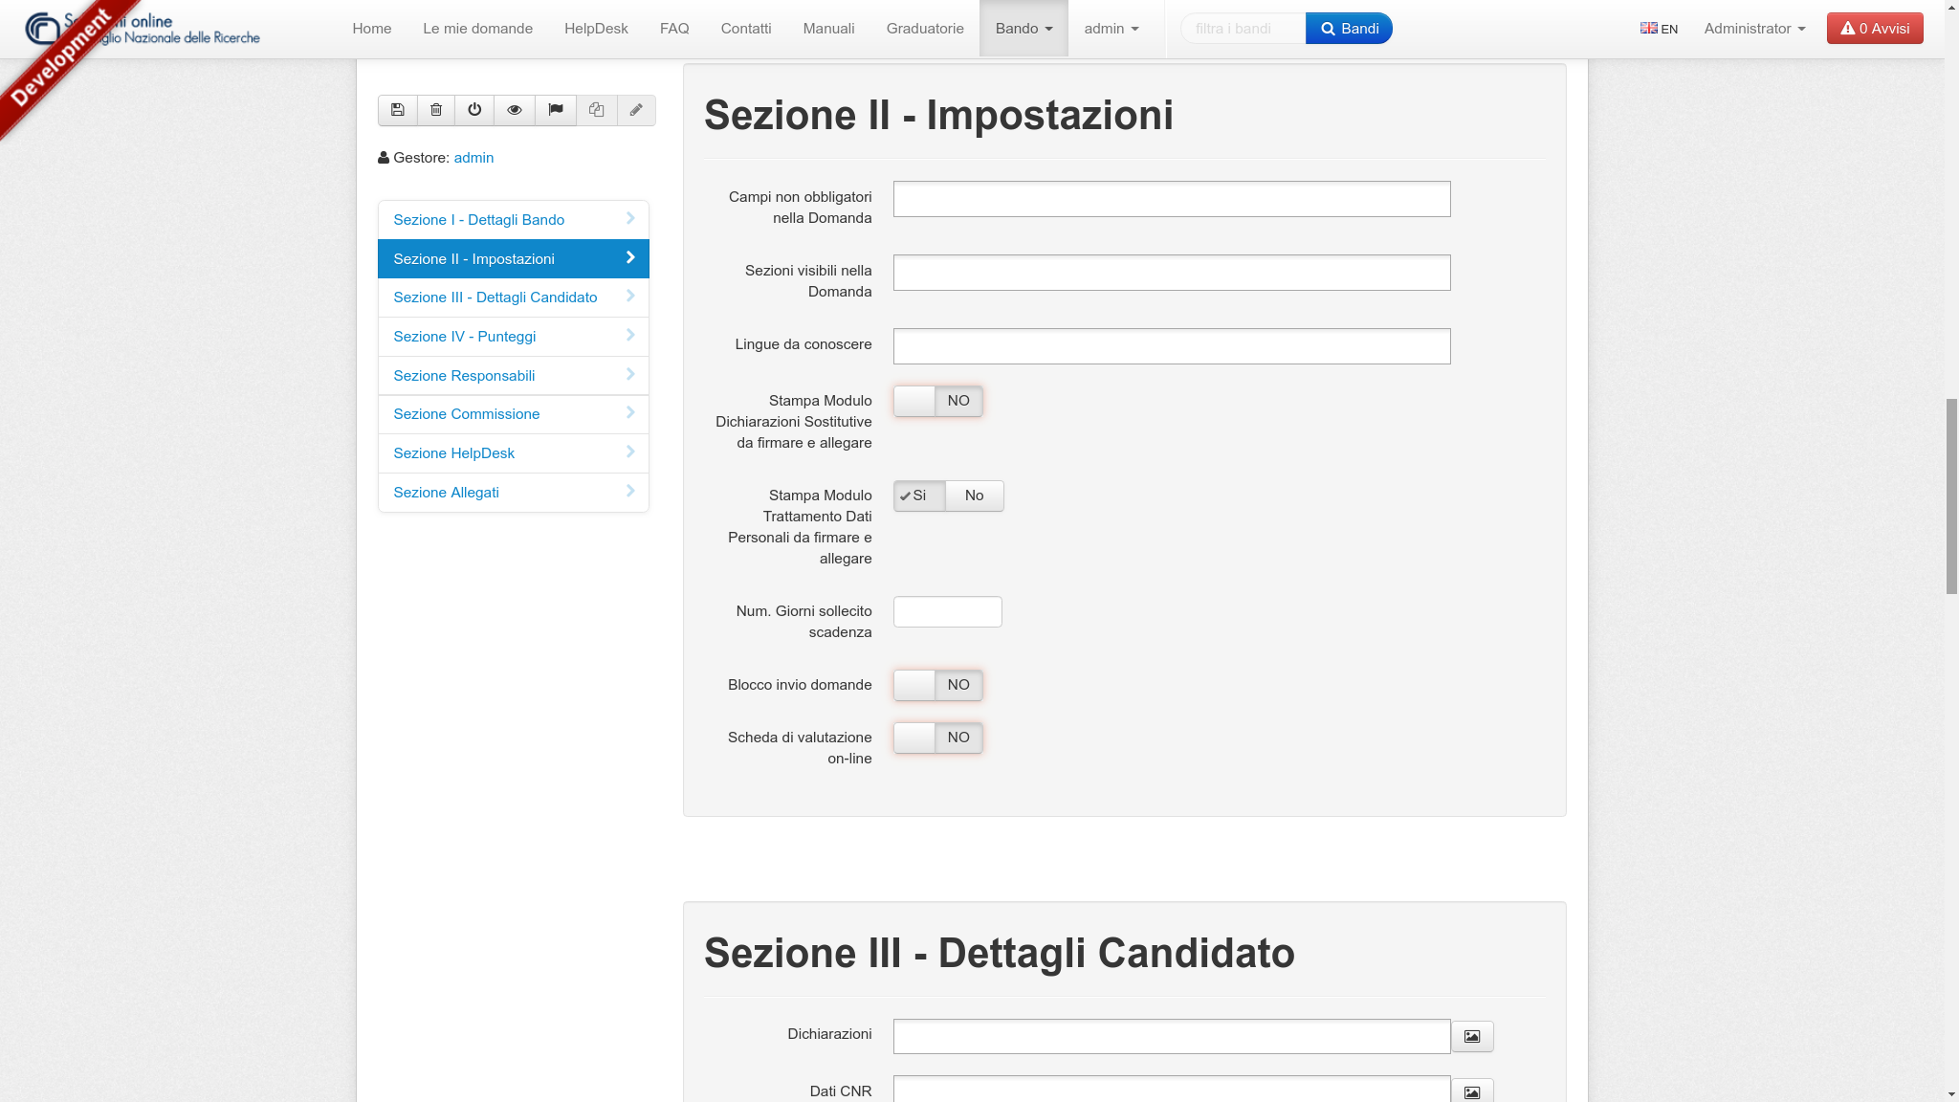Click the Num. Giorni sollecito scadenza field
This screenshot has height=1102, width=1959.
coord(947,612)
